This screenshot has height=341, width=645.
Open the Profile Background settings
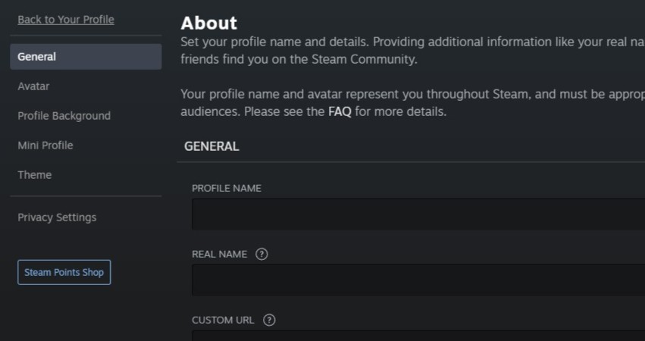[x=64, y=116]
